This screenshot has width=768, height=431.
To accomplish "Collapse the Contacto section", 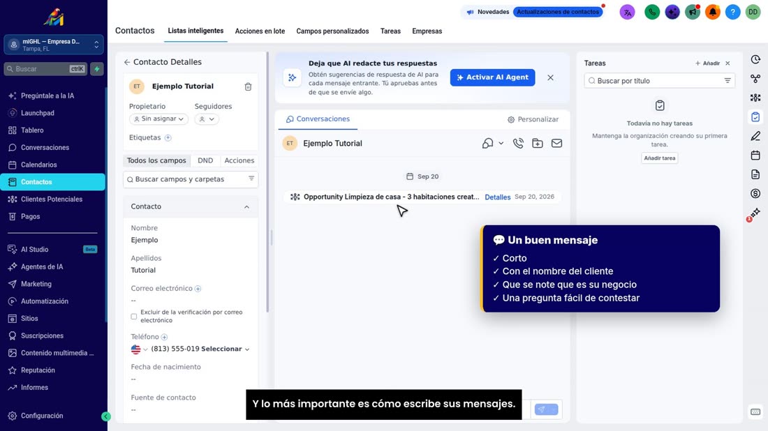I will tap(247, 207).
